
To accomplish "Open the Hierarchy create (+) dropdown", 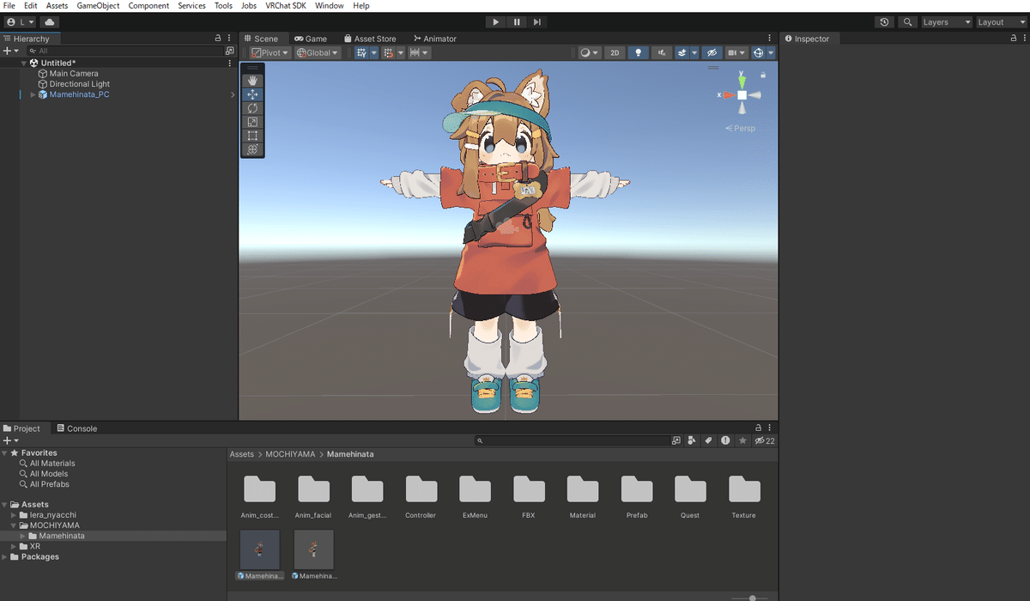I will [9, 52].
